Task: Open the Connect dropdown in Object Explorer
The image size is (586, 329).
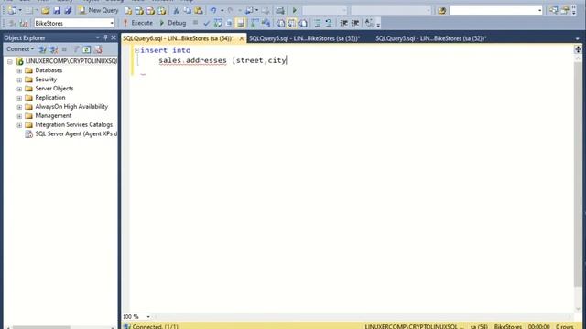Action: pos(20,49)
